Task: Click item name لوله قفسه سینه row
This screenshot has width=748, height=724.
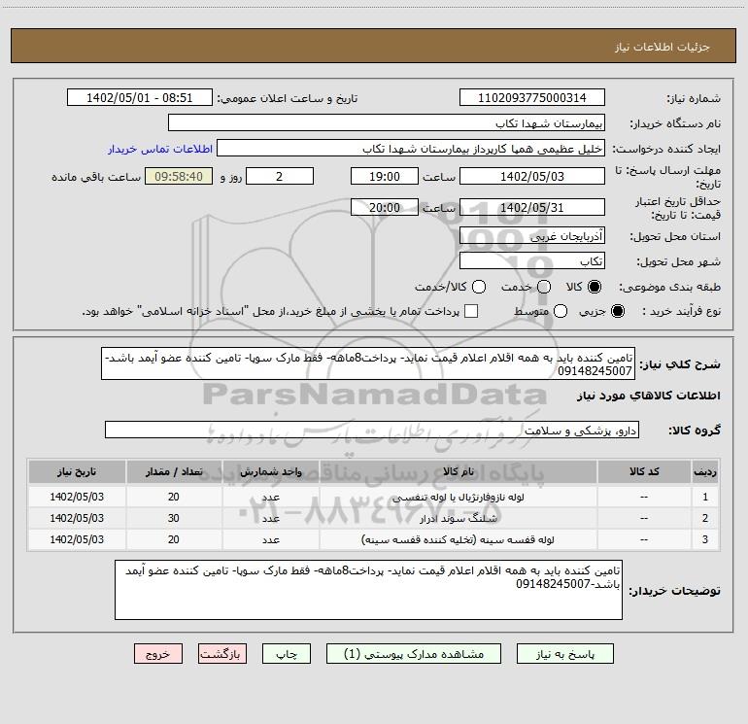Action: pyautogui.click(x=458, y=539)
